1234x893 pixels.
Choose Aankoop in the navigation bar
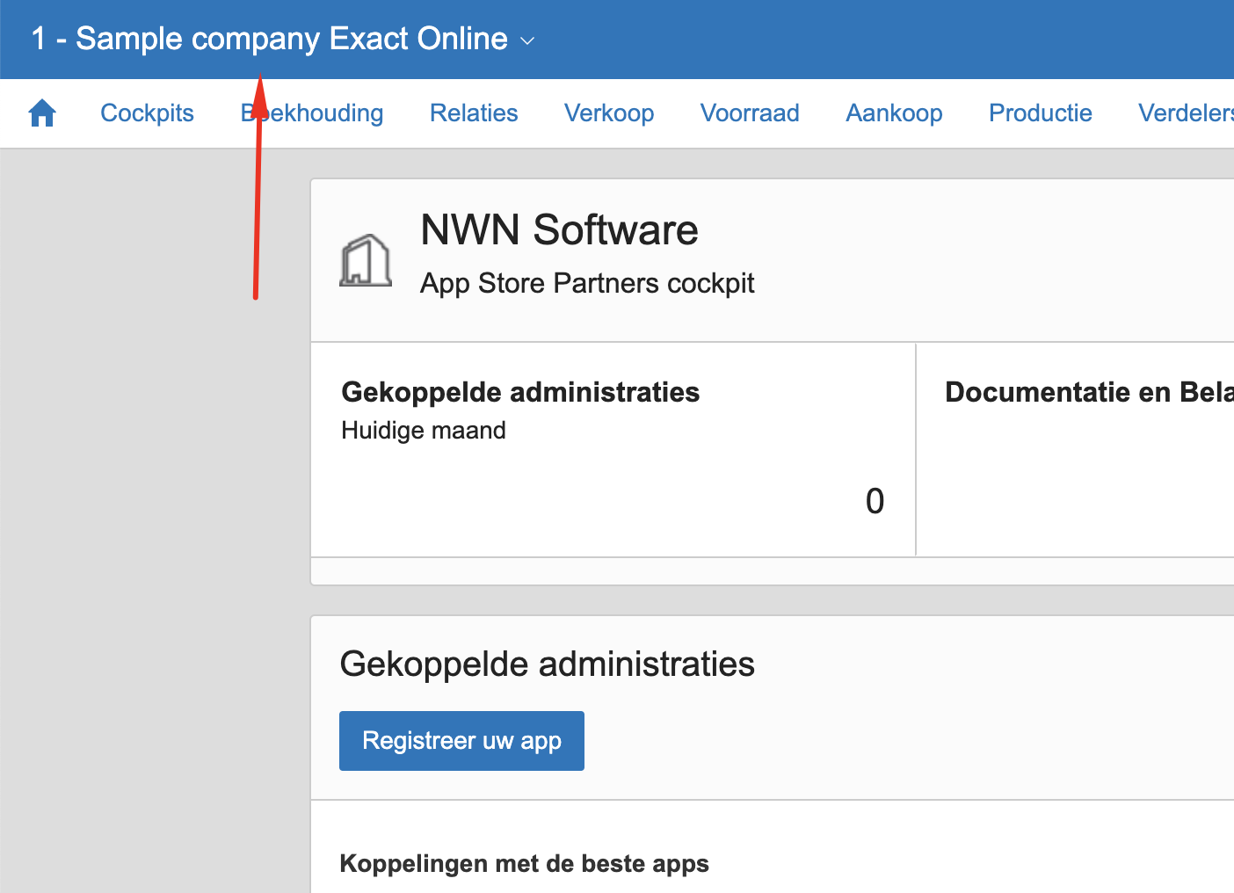point(894,113)
